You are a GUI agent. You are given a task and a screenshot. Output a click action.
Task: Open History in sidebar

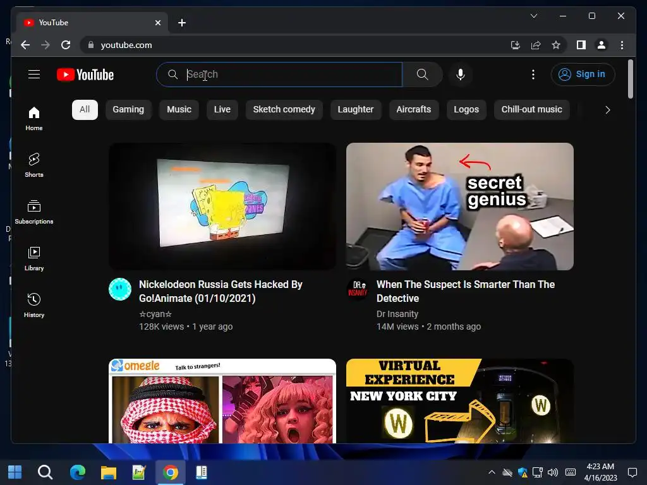pyautogui.click(x=34, y=305)
